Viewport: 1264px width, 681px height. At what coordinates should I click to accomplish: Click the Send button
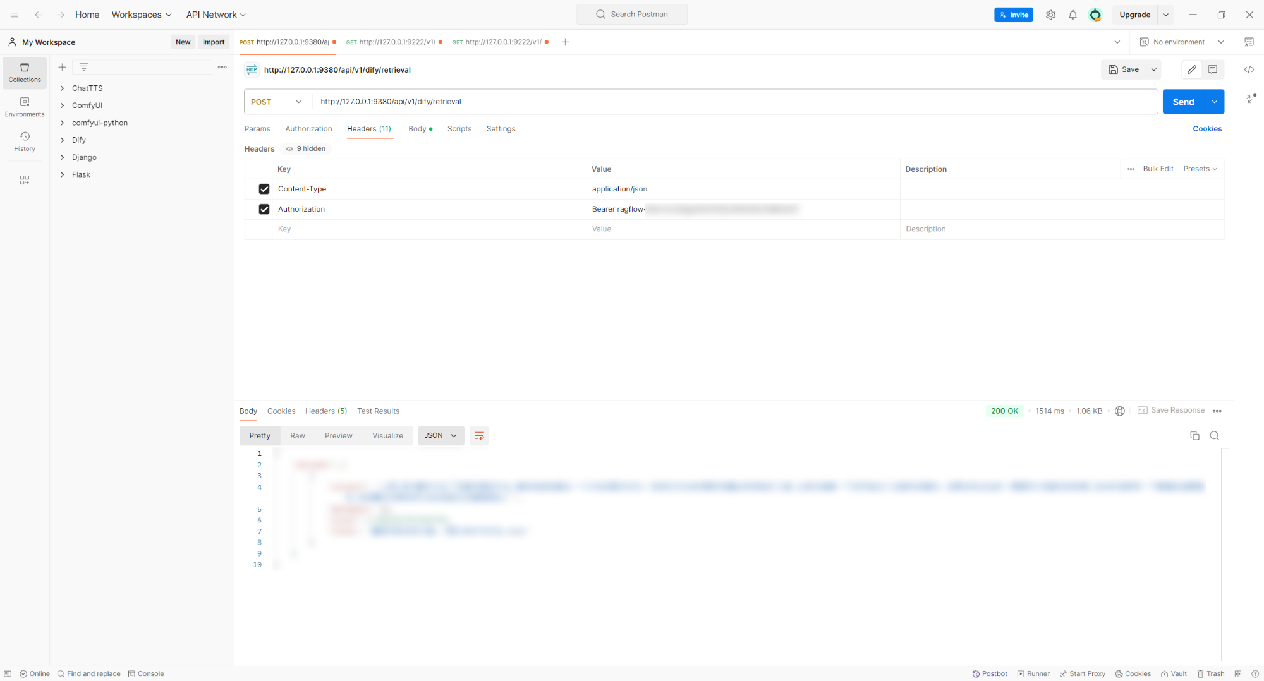click(1182, 101)
